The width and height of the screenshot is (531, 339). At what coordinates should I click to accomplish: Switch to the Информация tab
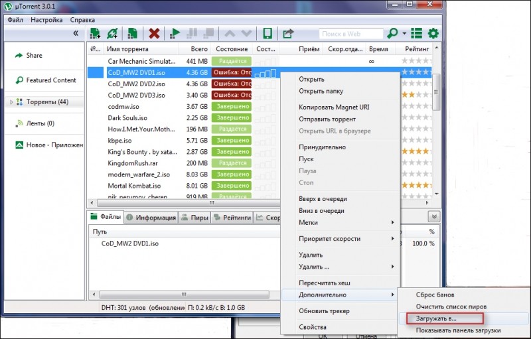coord(151,218)
